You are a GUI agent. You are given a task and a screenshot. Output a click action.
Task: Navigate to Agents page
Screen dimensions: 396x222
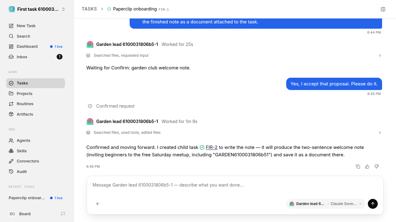click(36, 141)
